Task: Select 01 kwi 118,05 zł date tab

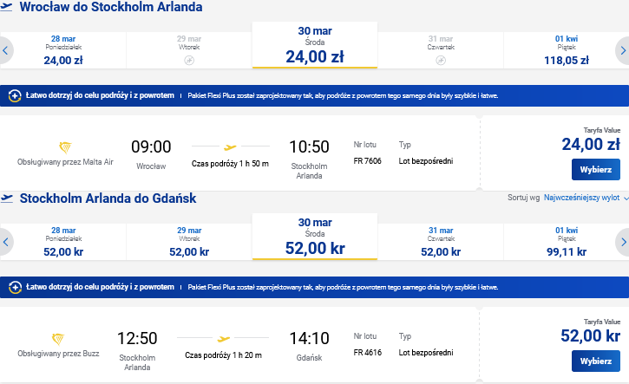Action: tap(566, 50)
